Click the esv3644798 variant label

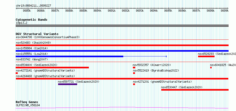(48, 37)
